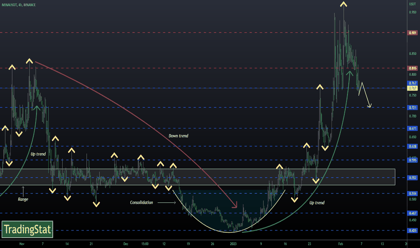Click the Feb label on time axis
Viewport: 420px width, 248px height.
click(340, 243)
